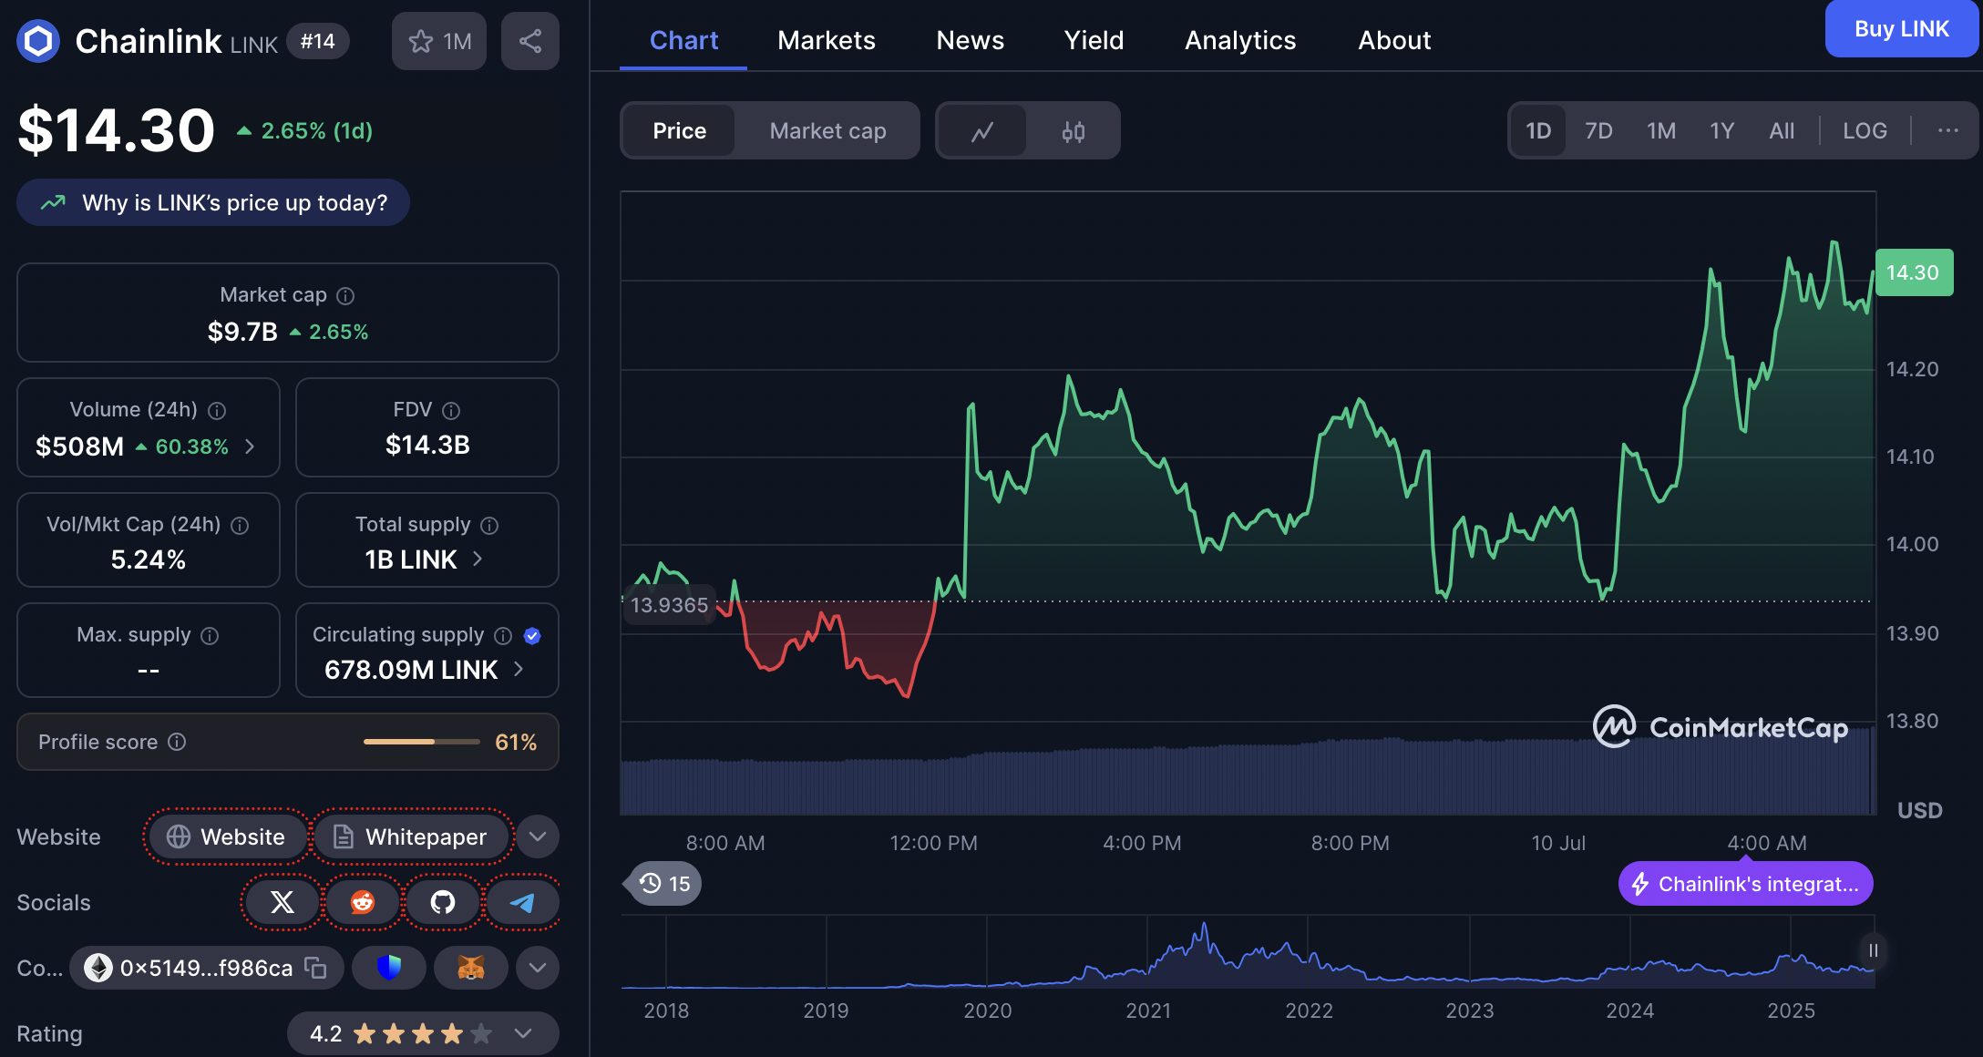This screenshot has width=1983, height=1057.
Task: Open the Chart tab
Action: (x=683, y=40)
